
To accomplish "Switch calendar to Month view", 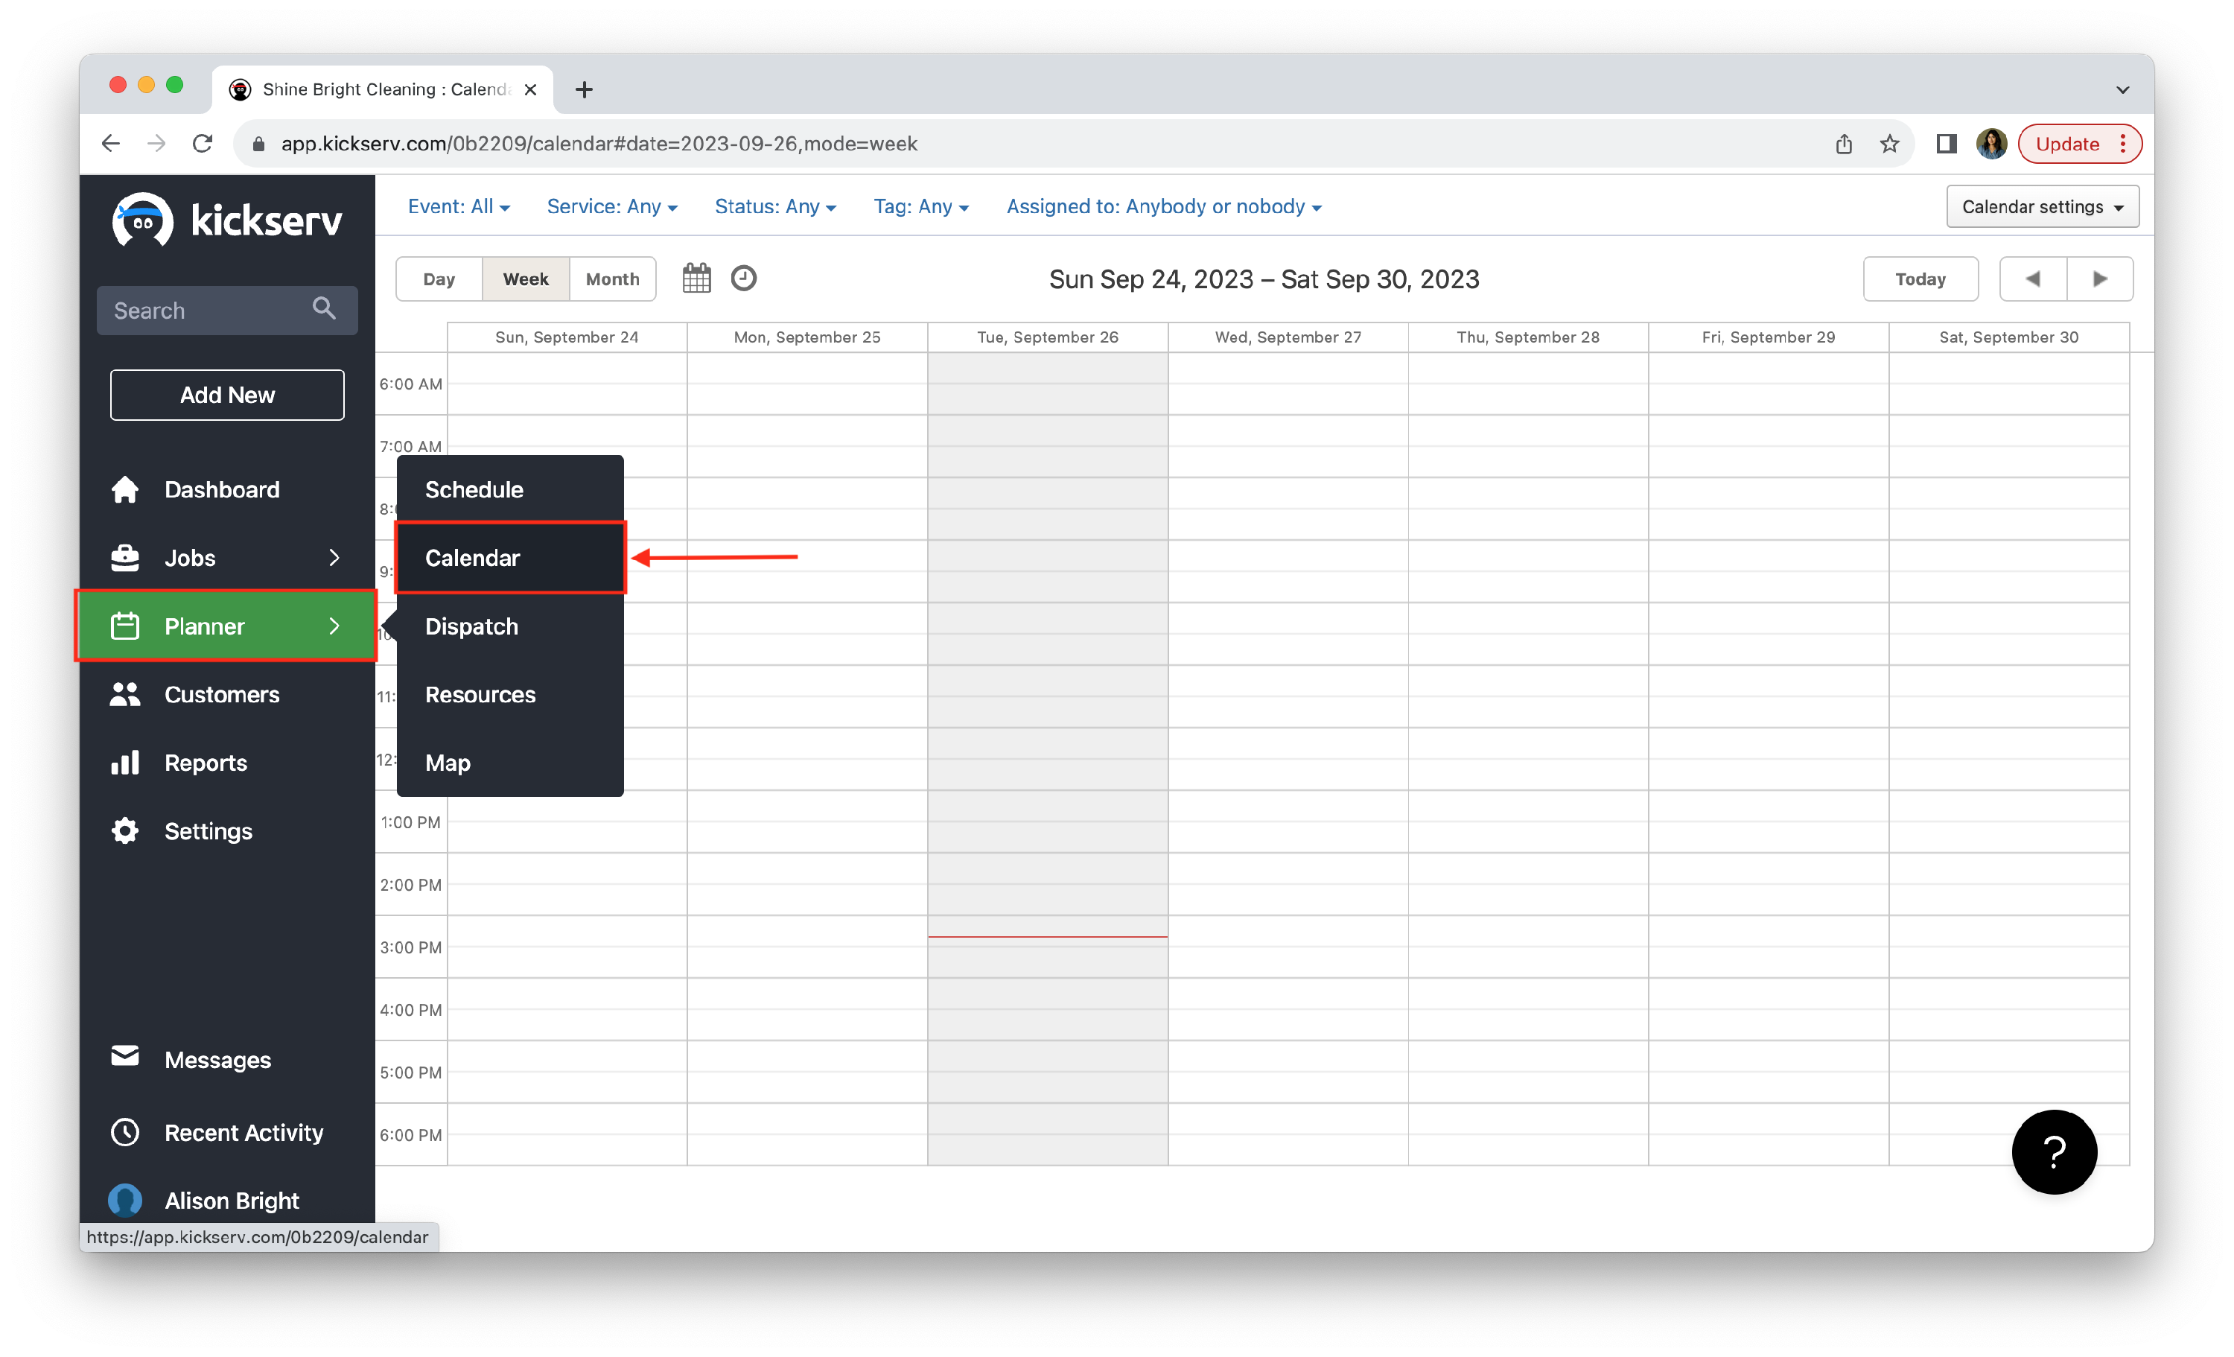I will tap(612, 279).
